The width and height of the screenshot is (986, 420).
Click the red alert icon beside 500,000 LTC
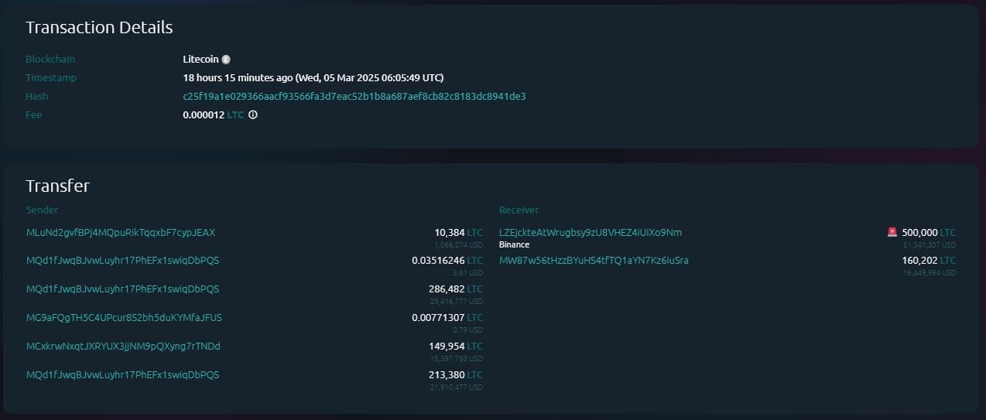tap(892, 232)
